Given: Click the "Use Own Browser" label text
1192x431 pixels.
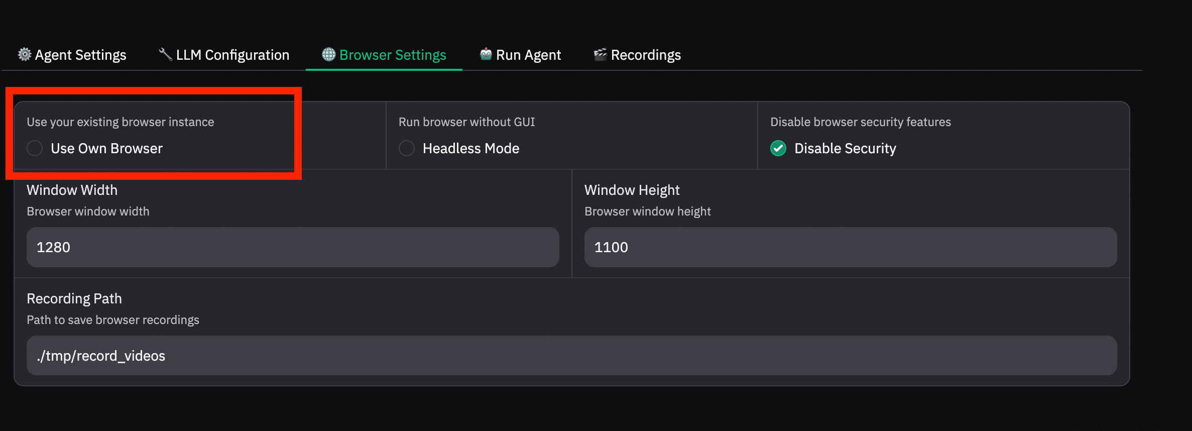Looking at the screenshot, I should click(106, 148).
